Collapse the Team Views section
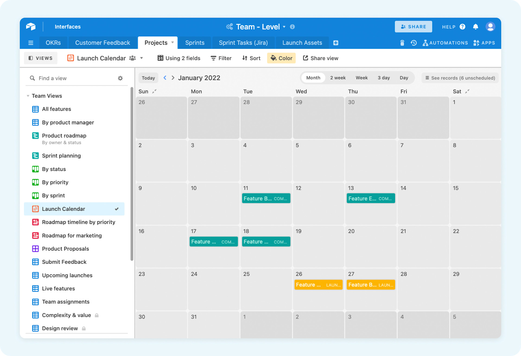521x356 pixels. (x=27, y=95)
